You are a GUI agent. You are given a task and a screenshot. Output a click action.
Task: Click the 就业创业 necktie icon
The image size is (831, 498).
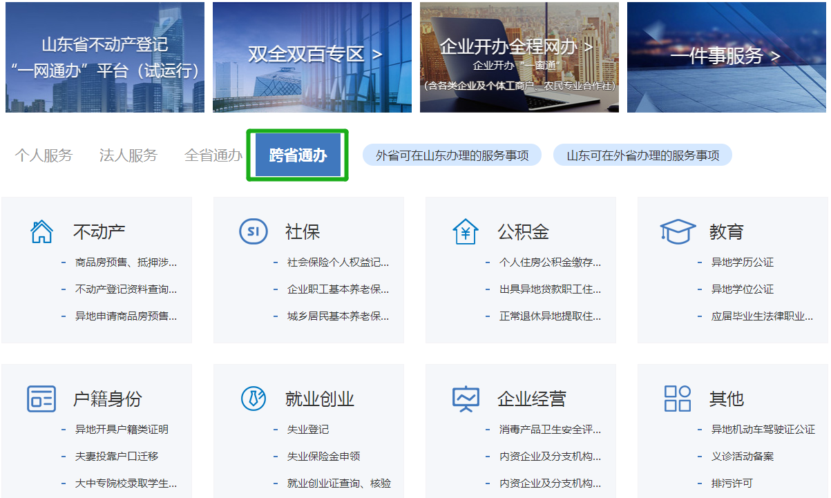tap(254, 399)
